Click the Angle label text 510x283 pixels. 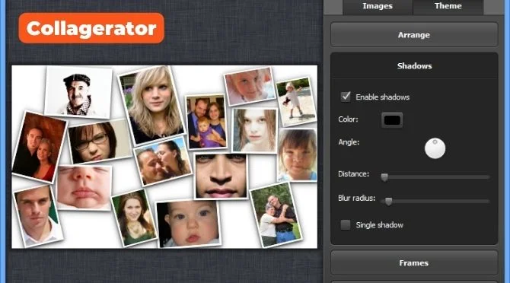[x=349, y=142]
